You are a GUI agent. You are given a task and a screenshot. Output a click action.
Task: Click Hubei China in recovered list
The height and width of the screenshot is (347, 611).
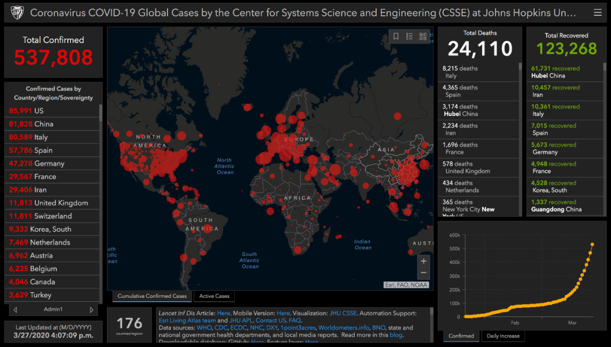click(x=548, y=72)
